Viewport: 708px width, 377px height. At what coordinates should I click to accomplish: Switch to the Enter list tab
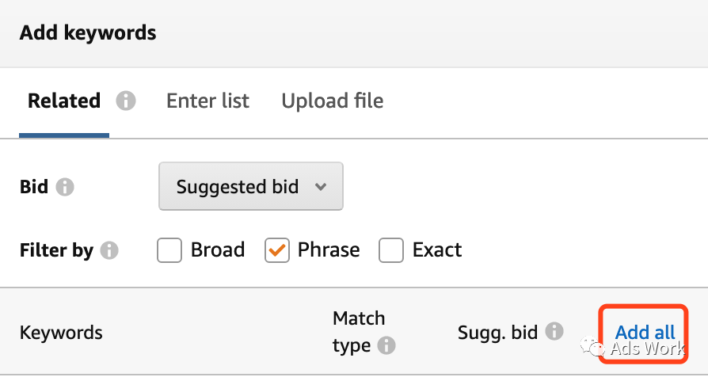coord(207,101)
